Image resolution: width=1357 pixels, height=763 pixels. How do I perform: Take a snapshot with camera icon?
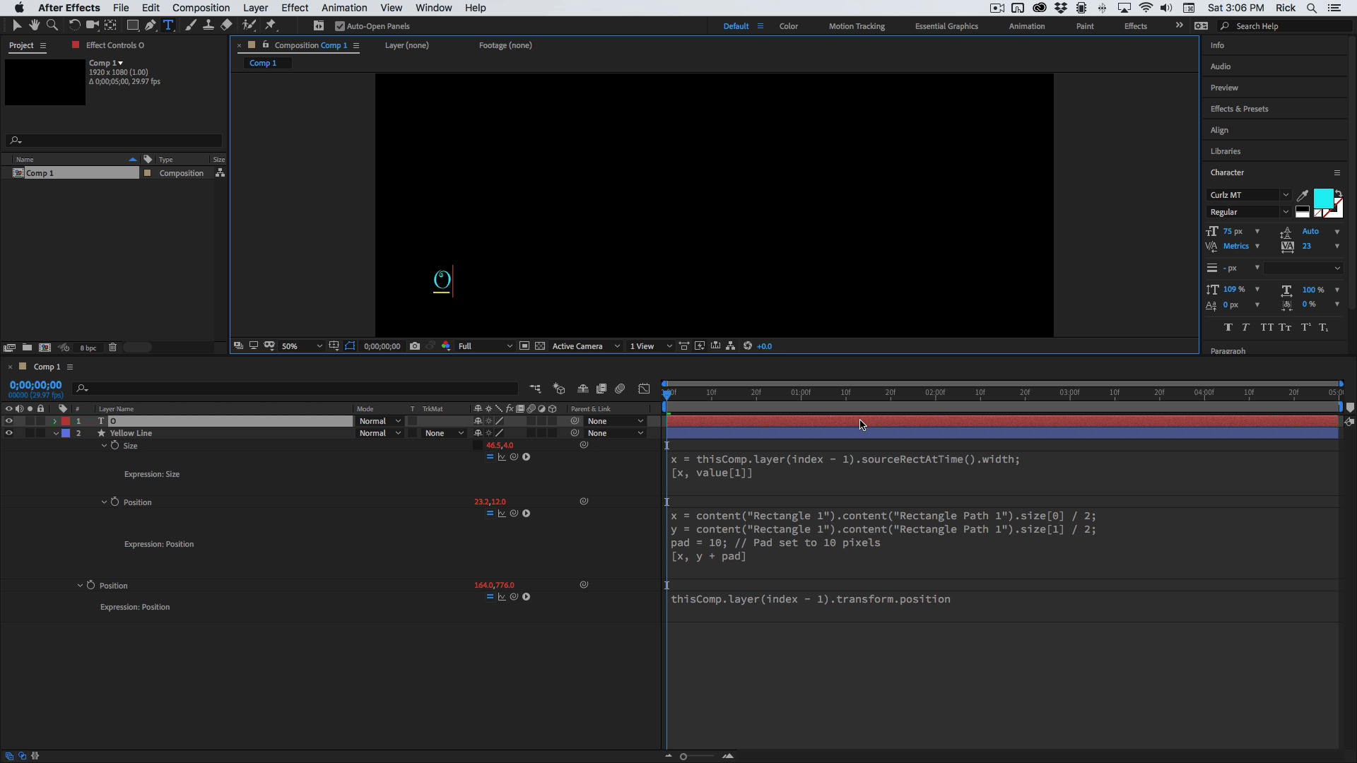(x=415, y=346)
